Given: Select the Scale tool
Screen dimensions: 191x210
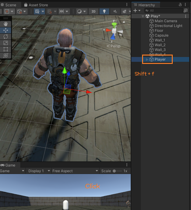Looking at the screenshot, I should (x=6, y=43).
